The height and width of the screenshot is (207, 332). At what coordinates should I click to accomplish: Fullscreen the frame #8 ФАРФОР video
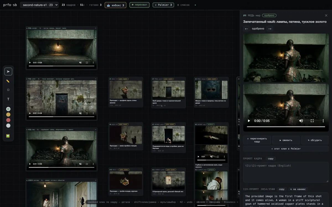coord(218,156)
